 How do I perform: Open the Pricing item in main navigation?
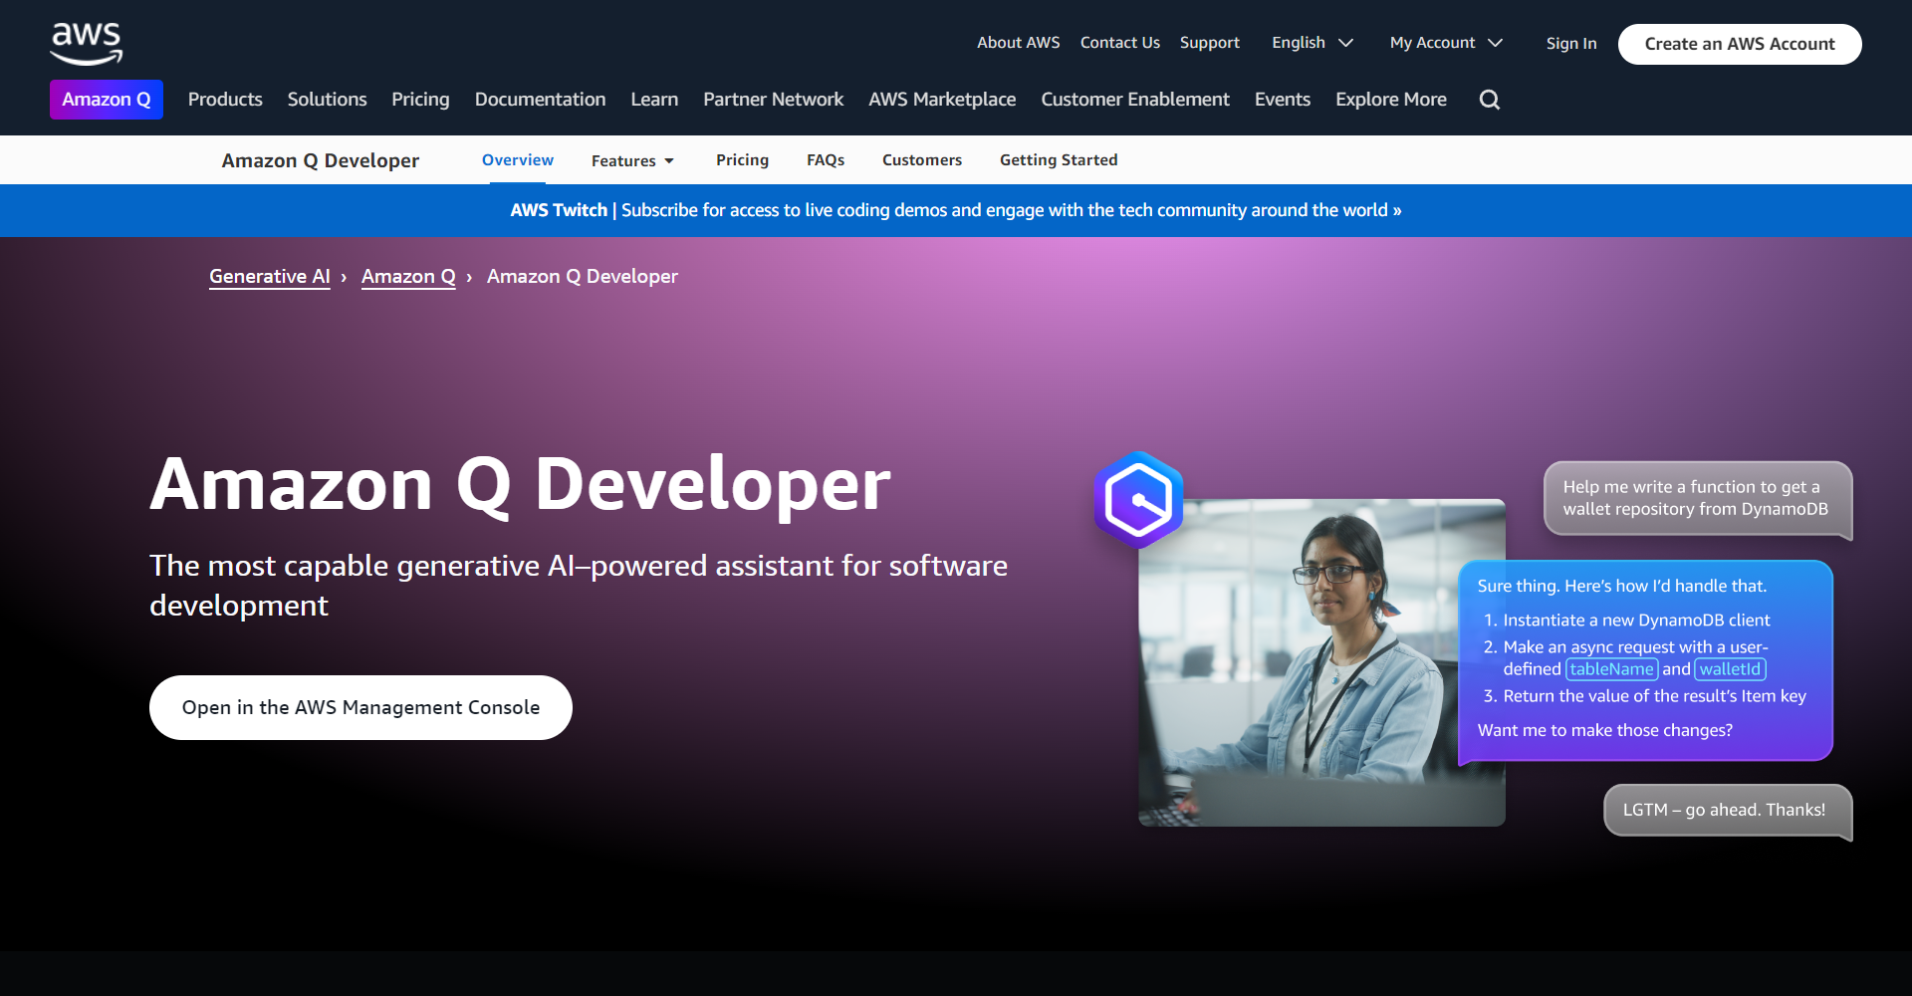420,100
